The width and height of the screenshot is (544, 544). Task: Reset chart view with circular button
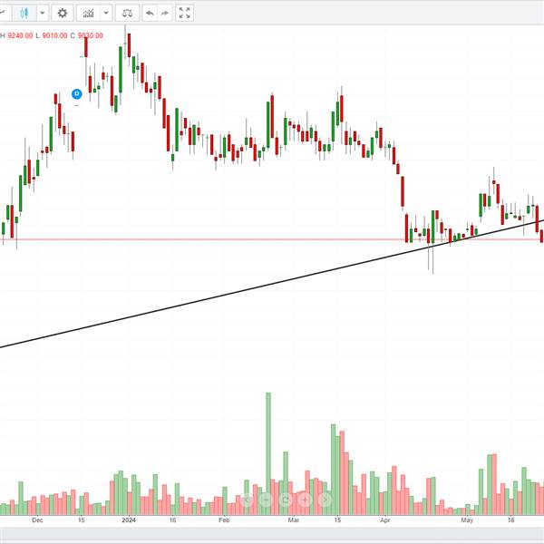click(286, 500)
